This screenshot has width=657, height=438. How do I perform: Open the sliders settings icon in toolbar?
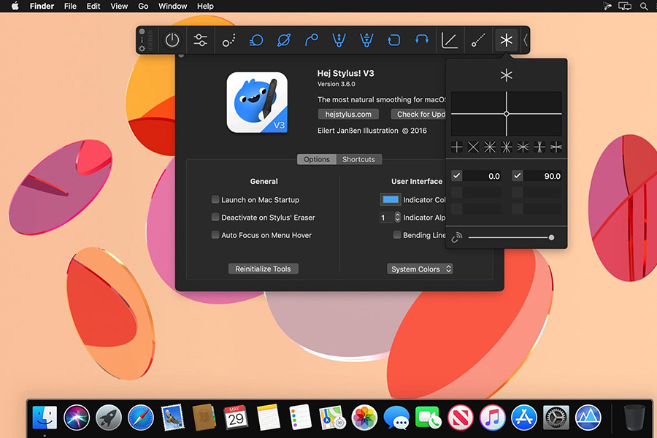pos(200,40)
